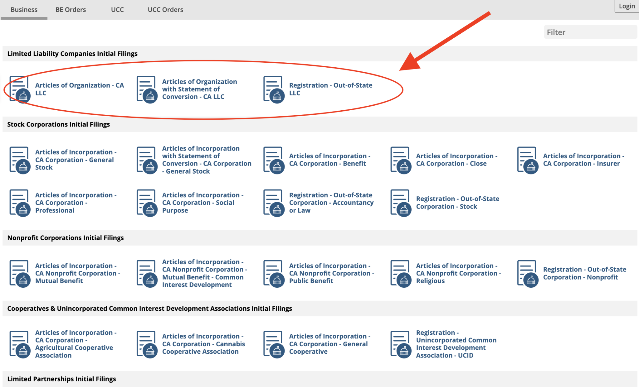The image size is (639, 389).
Task: Open Articles of Incorporation - CA Corporation - Benefit link
Action: (x=329, y=160)
